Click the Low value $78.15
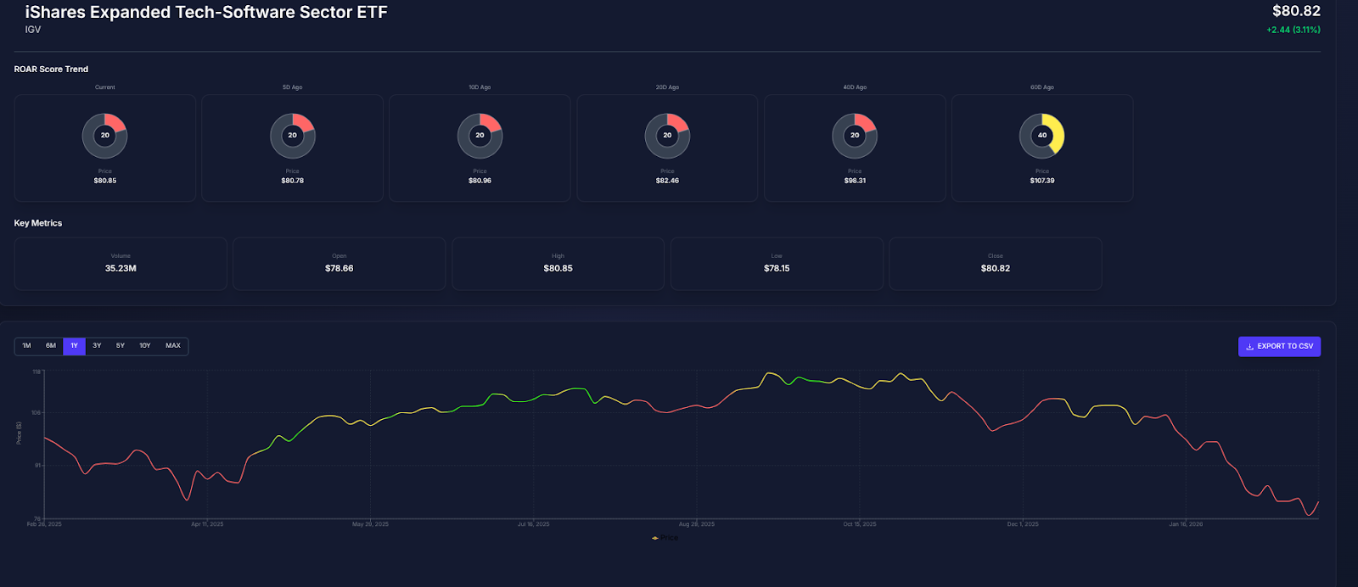 point(777,268)
